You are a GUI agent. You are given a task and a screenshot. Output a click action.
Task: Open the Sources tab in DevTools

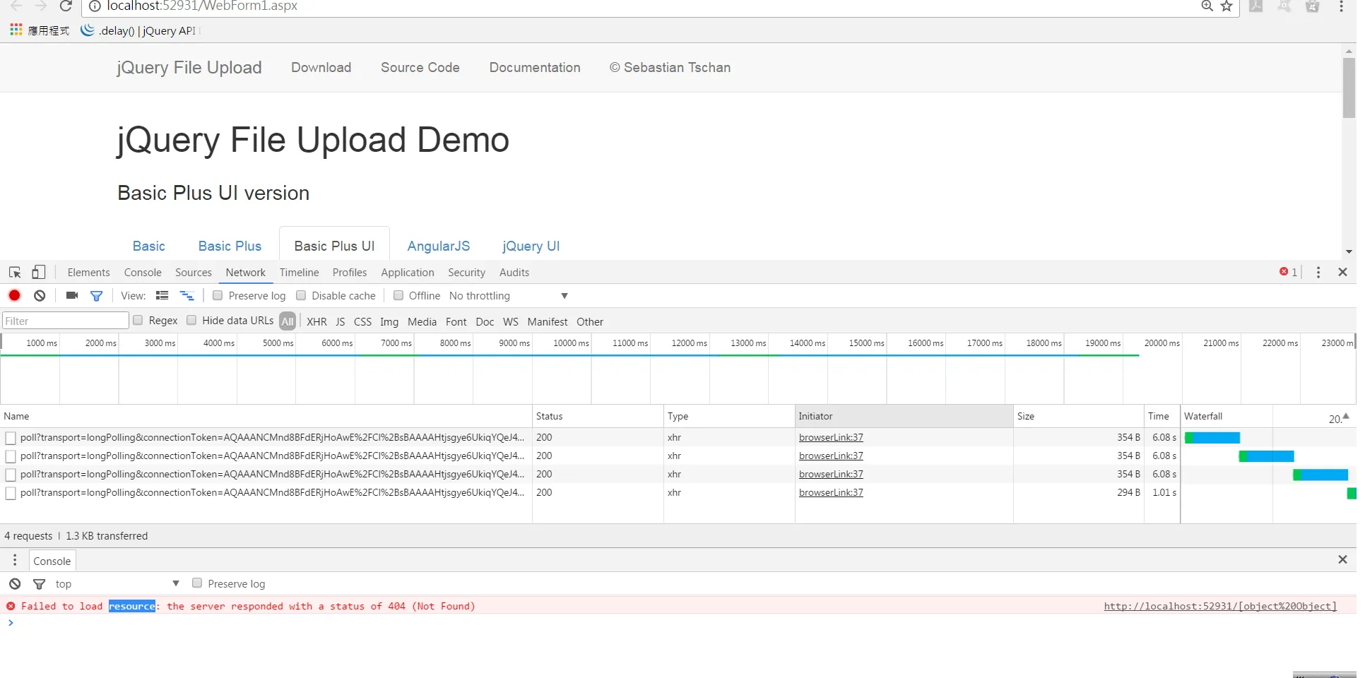point(194,273)
